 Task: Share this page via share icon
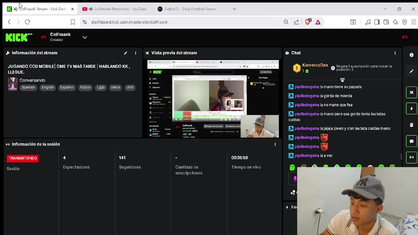point(297,22)
